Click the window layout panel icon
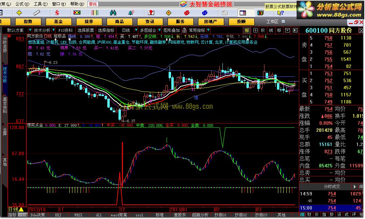 click(x=243, y=13)
